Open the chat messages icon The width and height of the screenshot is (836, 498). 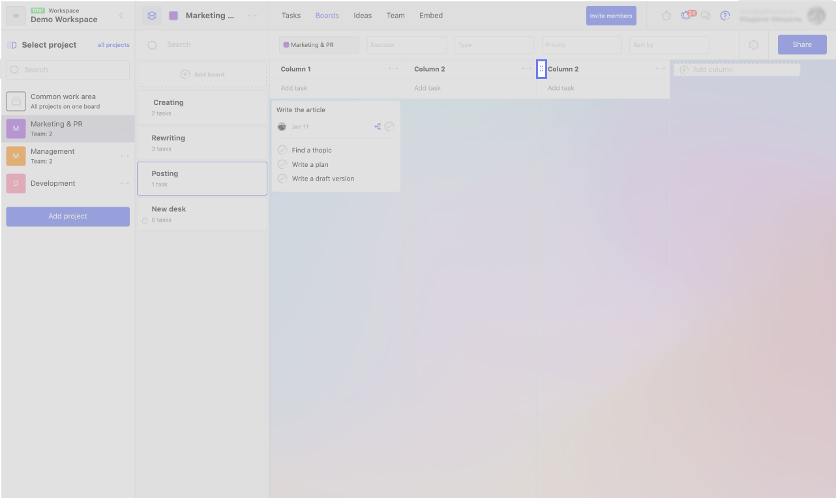coord(706,16)
